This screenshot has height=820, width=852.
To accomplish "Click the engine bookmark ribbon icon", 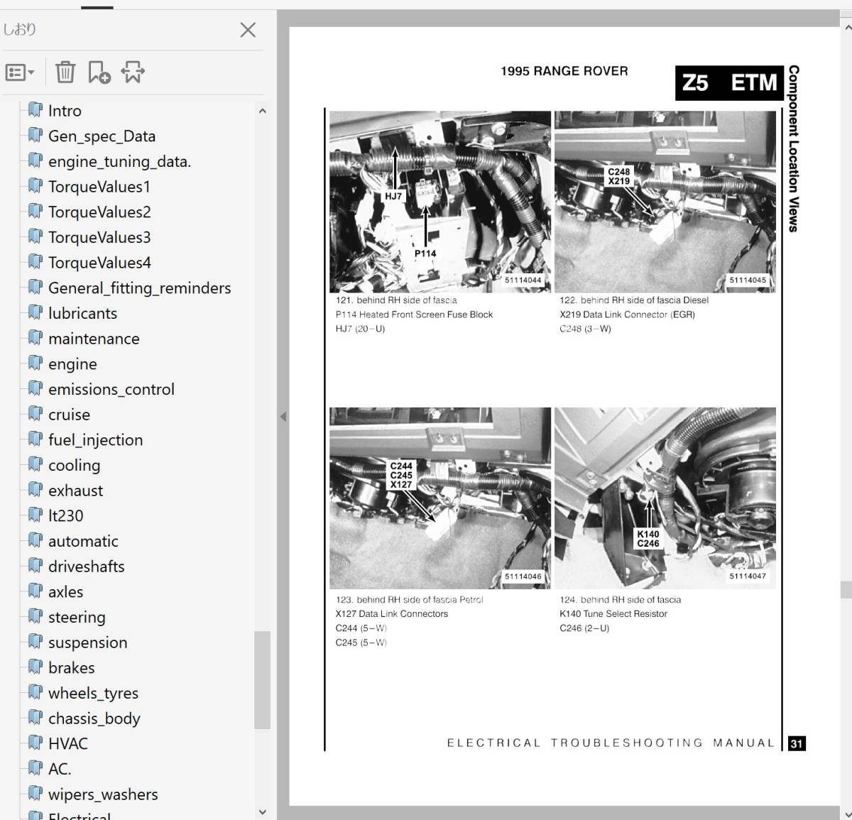I will point(35,363).
